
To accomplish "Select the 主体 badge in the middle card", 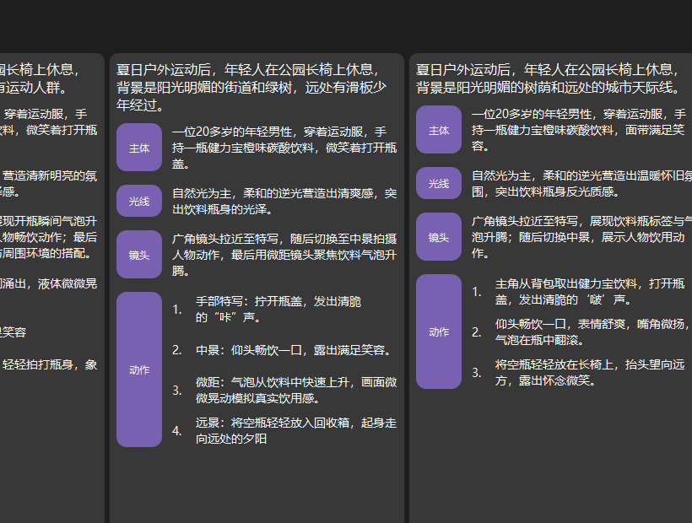I will click(138, 147).
